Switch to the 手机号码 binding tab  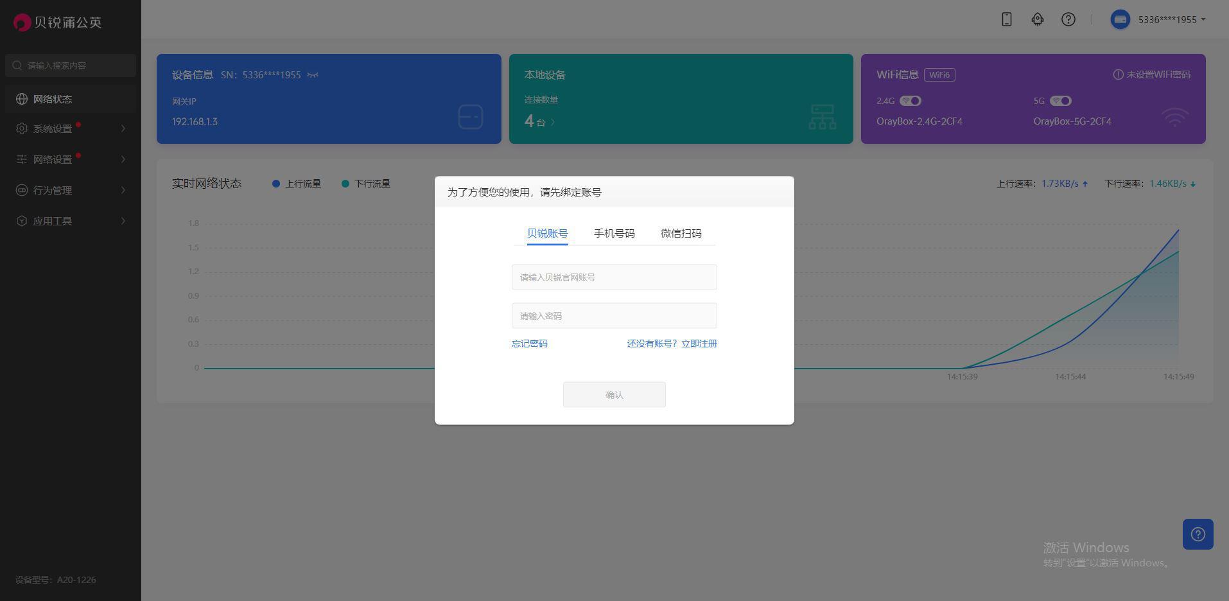614,233
